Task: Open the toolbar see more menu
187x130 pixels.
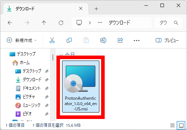Action: pyautogui.click(x=137, y=41)
